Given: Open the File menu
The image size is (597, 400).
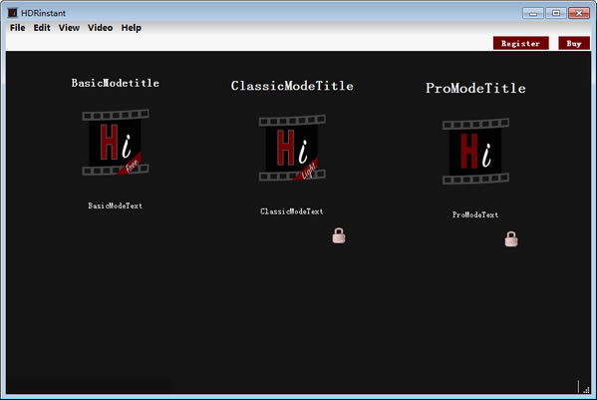Looking at the screenshot, I should (17, 28).
